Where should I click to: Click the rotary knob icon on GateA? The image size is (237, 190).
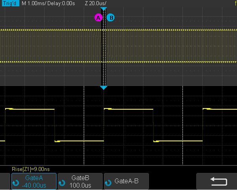tap(16, 183)
